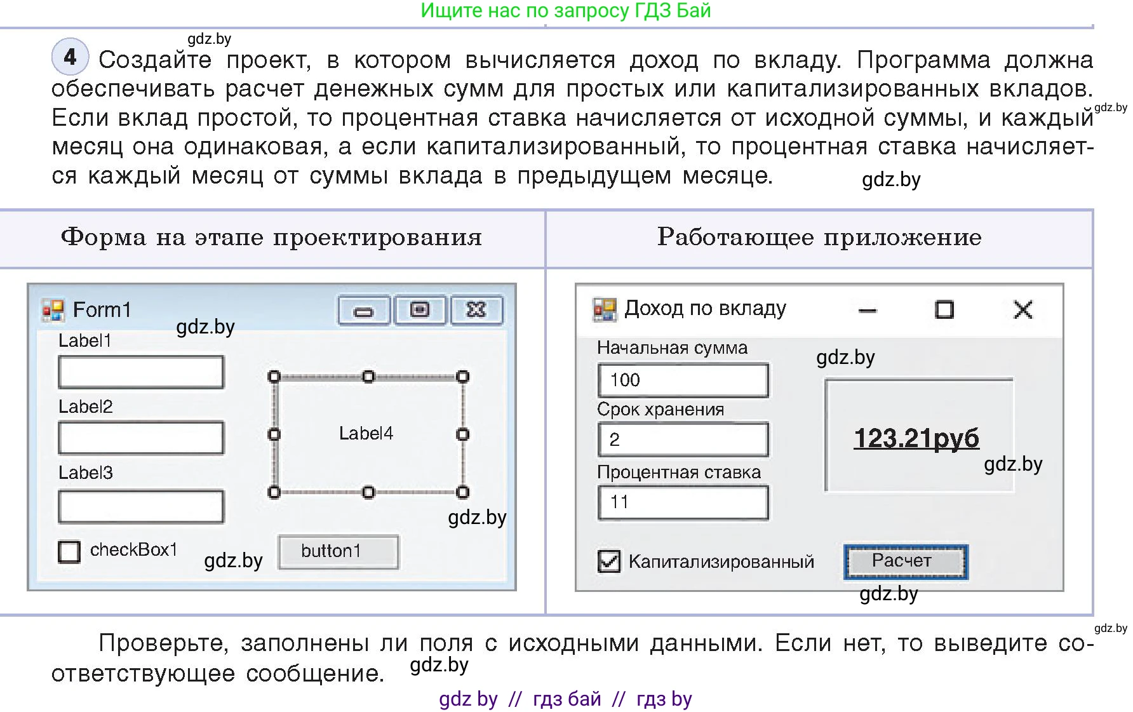The width and height of the screenshot is (1133, 712).
Task: Minimize the Form1 designer window
Action: click(x=364, y=310)
